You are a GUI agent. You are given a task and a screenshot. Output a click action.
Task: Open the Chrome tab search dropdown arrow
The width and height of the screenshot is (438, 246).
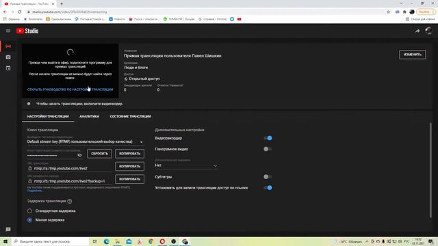pos(401,3)
